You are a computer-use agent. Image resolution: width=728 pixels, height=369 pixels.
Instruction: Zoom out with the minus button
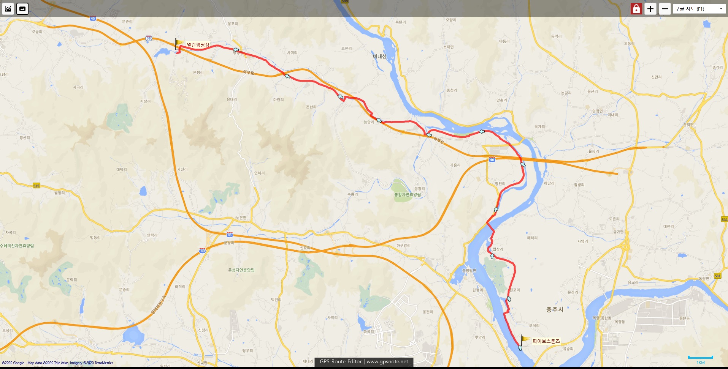(x=665, y=9)
